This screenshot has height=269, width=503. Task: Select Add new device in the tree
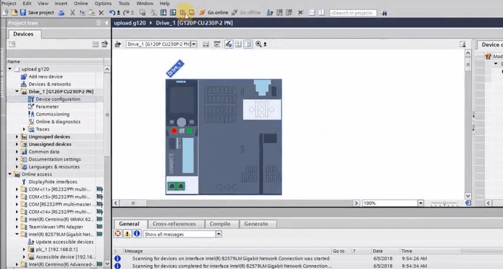pos(45,77)
